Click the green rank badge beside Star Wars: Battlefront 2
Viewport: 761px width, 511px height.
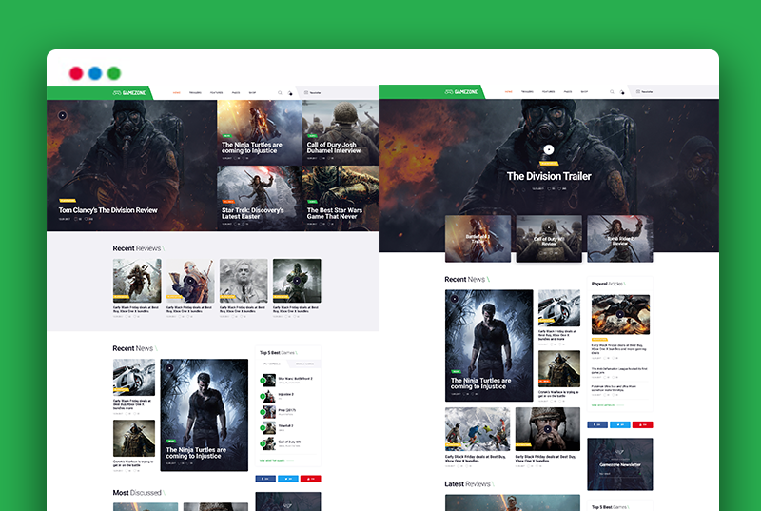[263, 381]
